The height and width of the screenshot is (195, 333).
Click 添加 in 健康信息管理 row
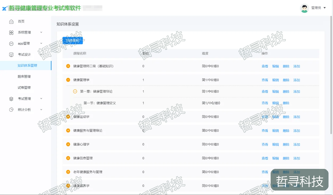coord(297,158)
